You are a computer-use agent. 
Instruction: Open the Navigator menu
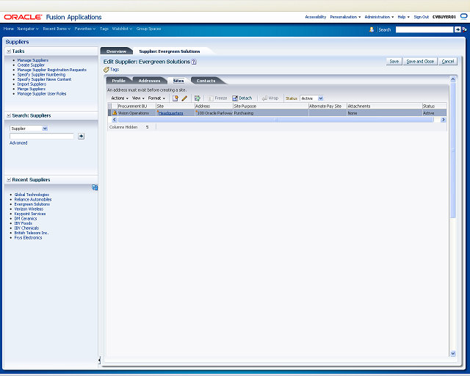click(x=28, y=29)
